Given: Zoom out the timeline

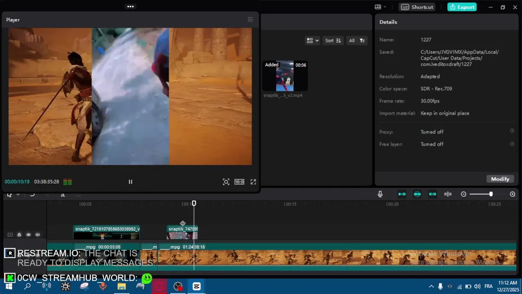Looking at the screenshot, I should pyautogui.click(x=464, y=194).
